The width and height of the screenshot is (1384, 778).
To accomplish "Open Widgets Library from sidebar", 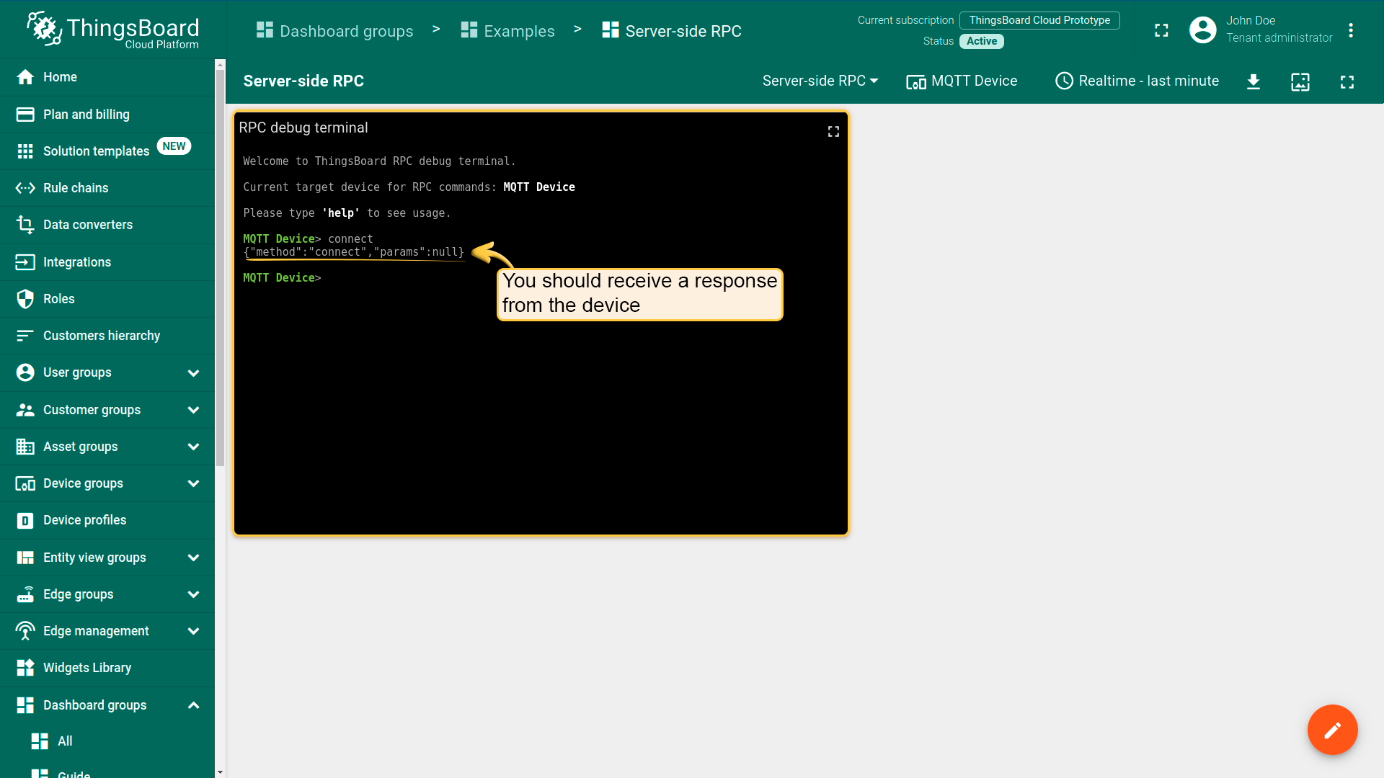I will (86, 668).
